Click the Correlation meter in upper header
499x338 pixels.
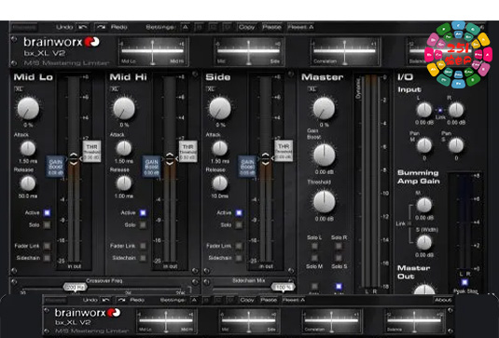pyautogui.click(x=345, y=51)
